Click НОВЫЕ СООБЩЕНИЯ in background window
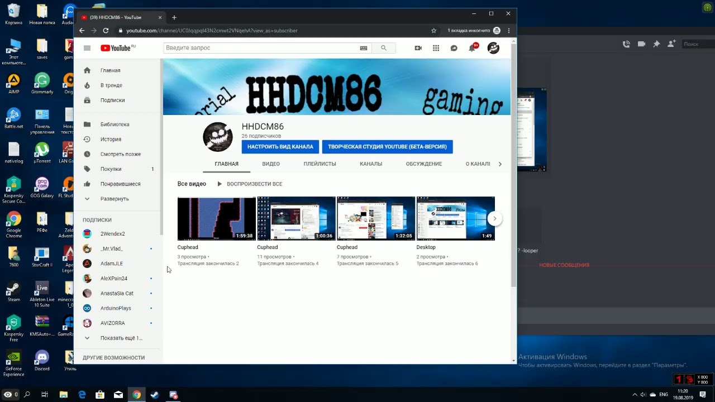Screen dimensions: 715x402 564,265
